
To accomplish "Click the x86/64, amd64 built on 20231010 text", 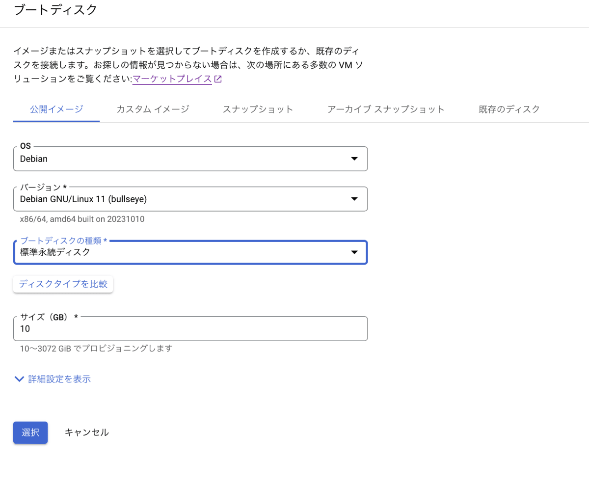I will 82,219.
